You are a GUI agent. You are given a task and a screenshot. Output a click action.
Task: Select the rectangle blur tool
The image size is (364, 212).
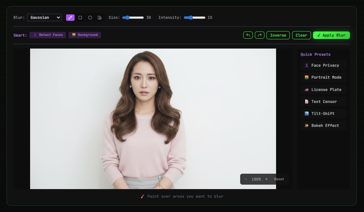click(x=80, y=17)
